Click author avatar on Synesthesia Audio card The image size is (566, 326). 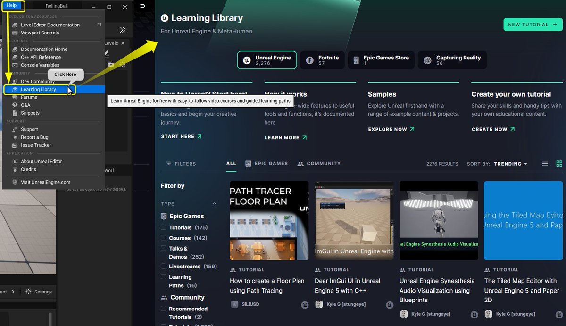tap(404, 314)
